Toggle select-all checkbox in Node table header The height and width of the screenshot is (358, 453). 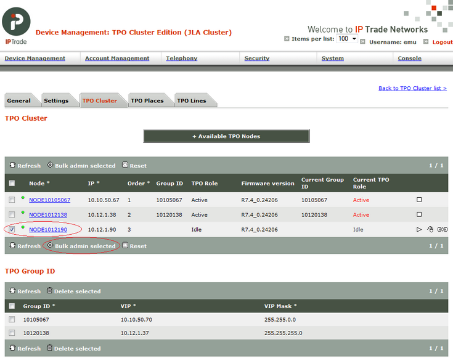12,183
